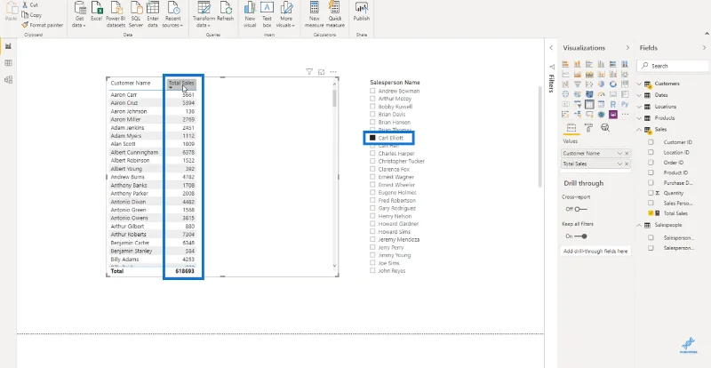The height and width of the screenshot is (368, 711).
Task: Remove Customer Name from Values
Action: click(x=627, y=154)
